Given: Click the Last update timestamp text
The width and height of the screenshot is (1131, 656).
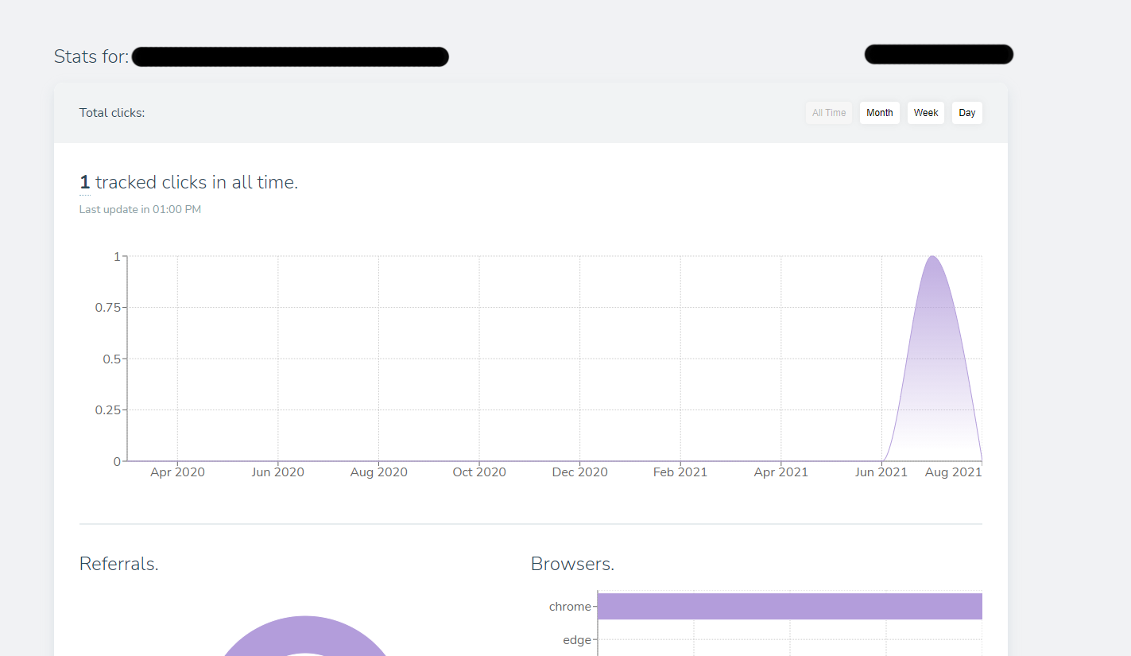Looking at the screenshot, I should [140, 209].
